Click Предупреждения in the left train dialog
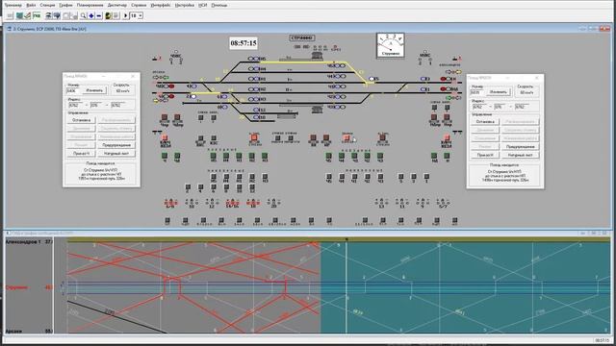 click(116, 145)
